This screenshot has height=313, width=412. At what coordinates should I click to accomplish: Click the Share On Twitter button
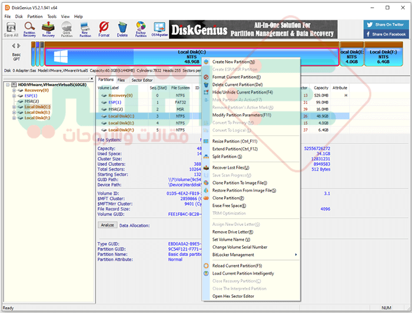click(x=386, y=25)
